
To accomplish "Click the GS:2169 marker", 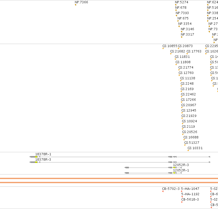I will 181,92.
